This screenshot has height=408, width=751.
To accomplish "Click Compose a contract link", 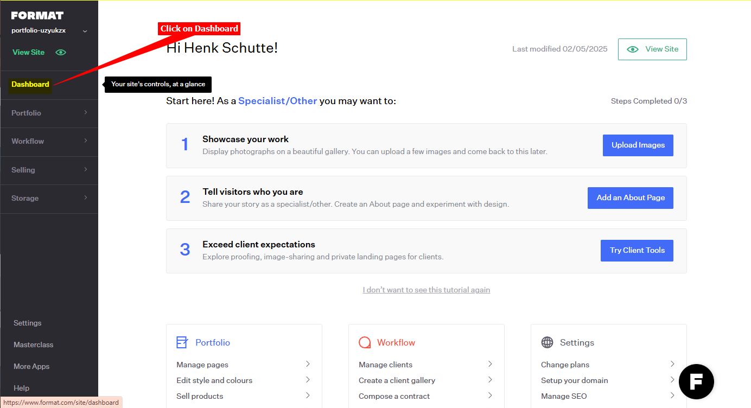I will [x=394, y=396].
